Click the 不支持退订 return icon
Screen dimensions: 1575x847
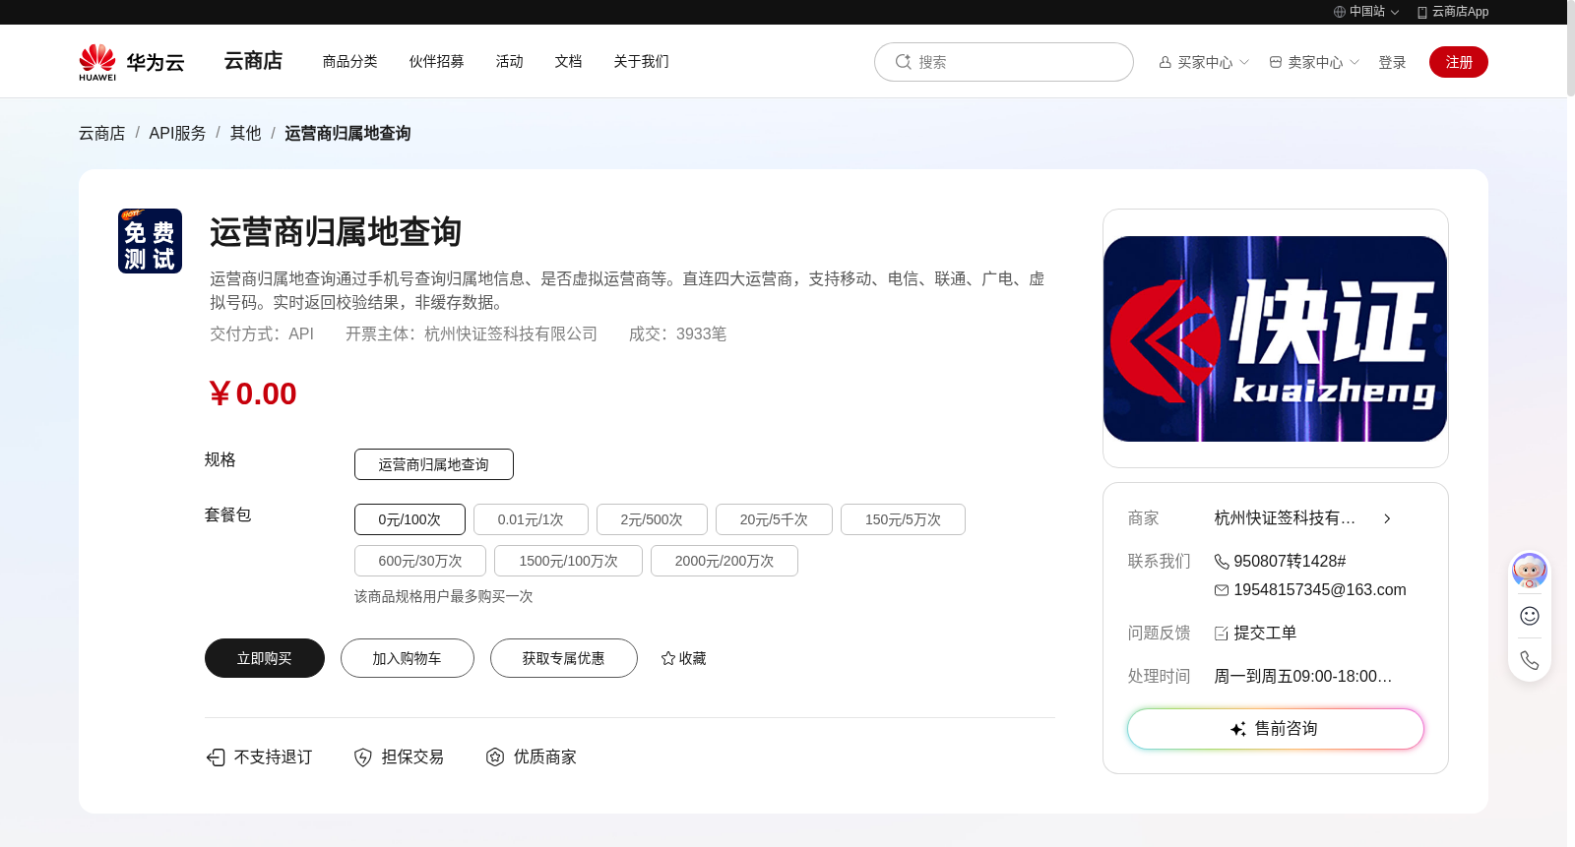point(216,756)
